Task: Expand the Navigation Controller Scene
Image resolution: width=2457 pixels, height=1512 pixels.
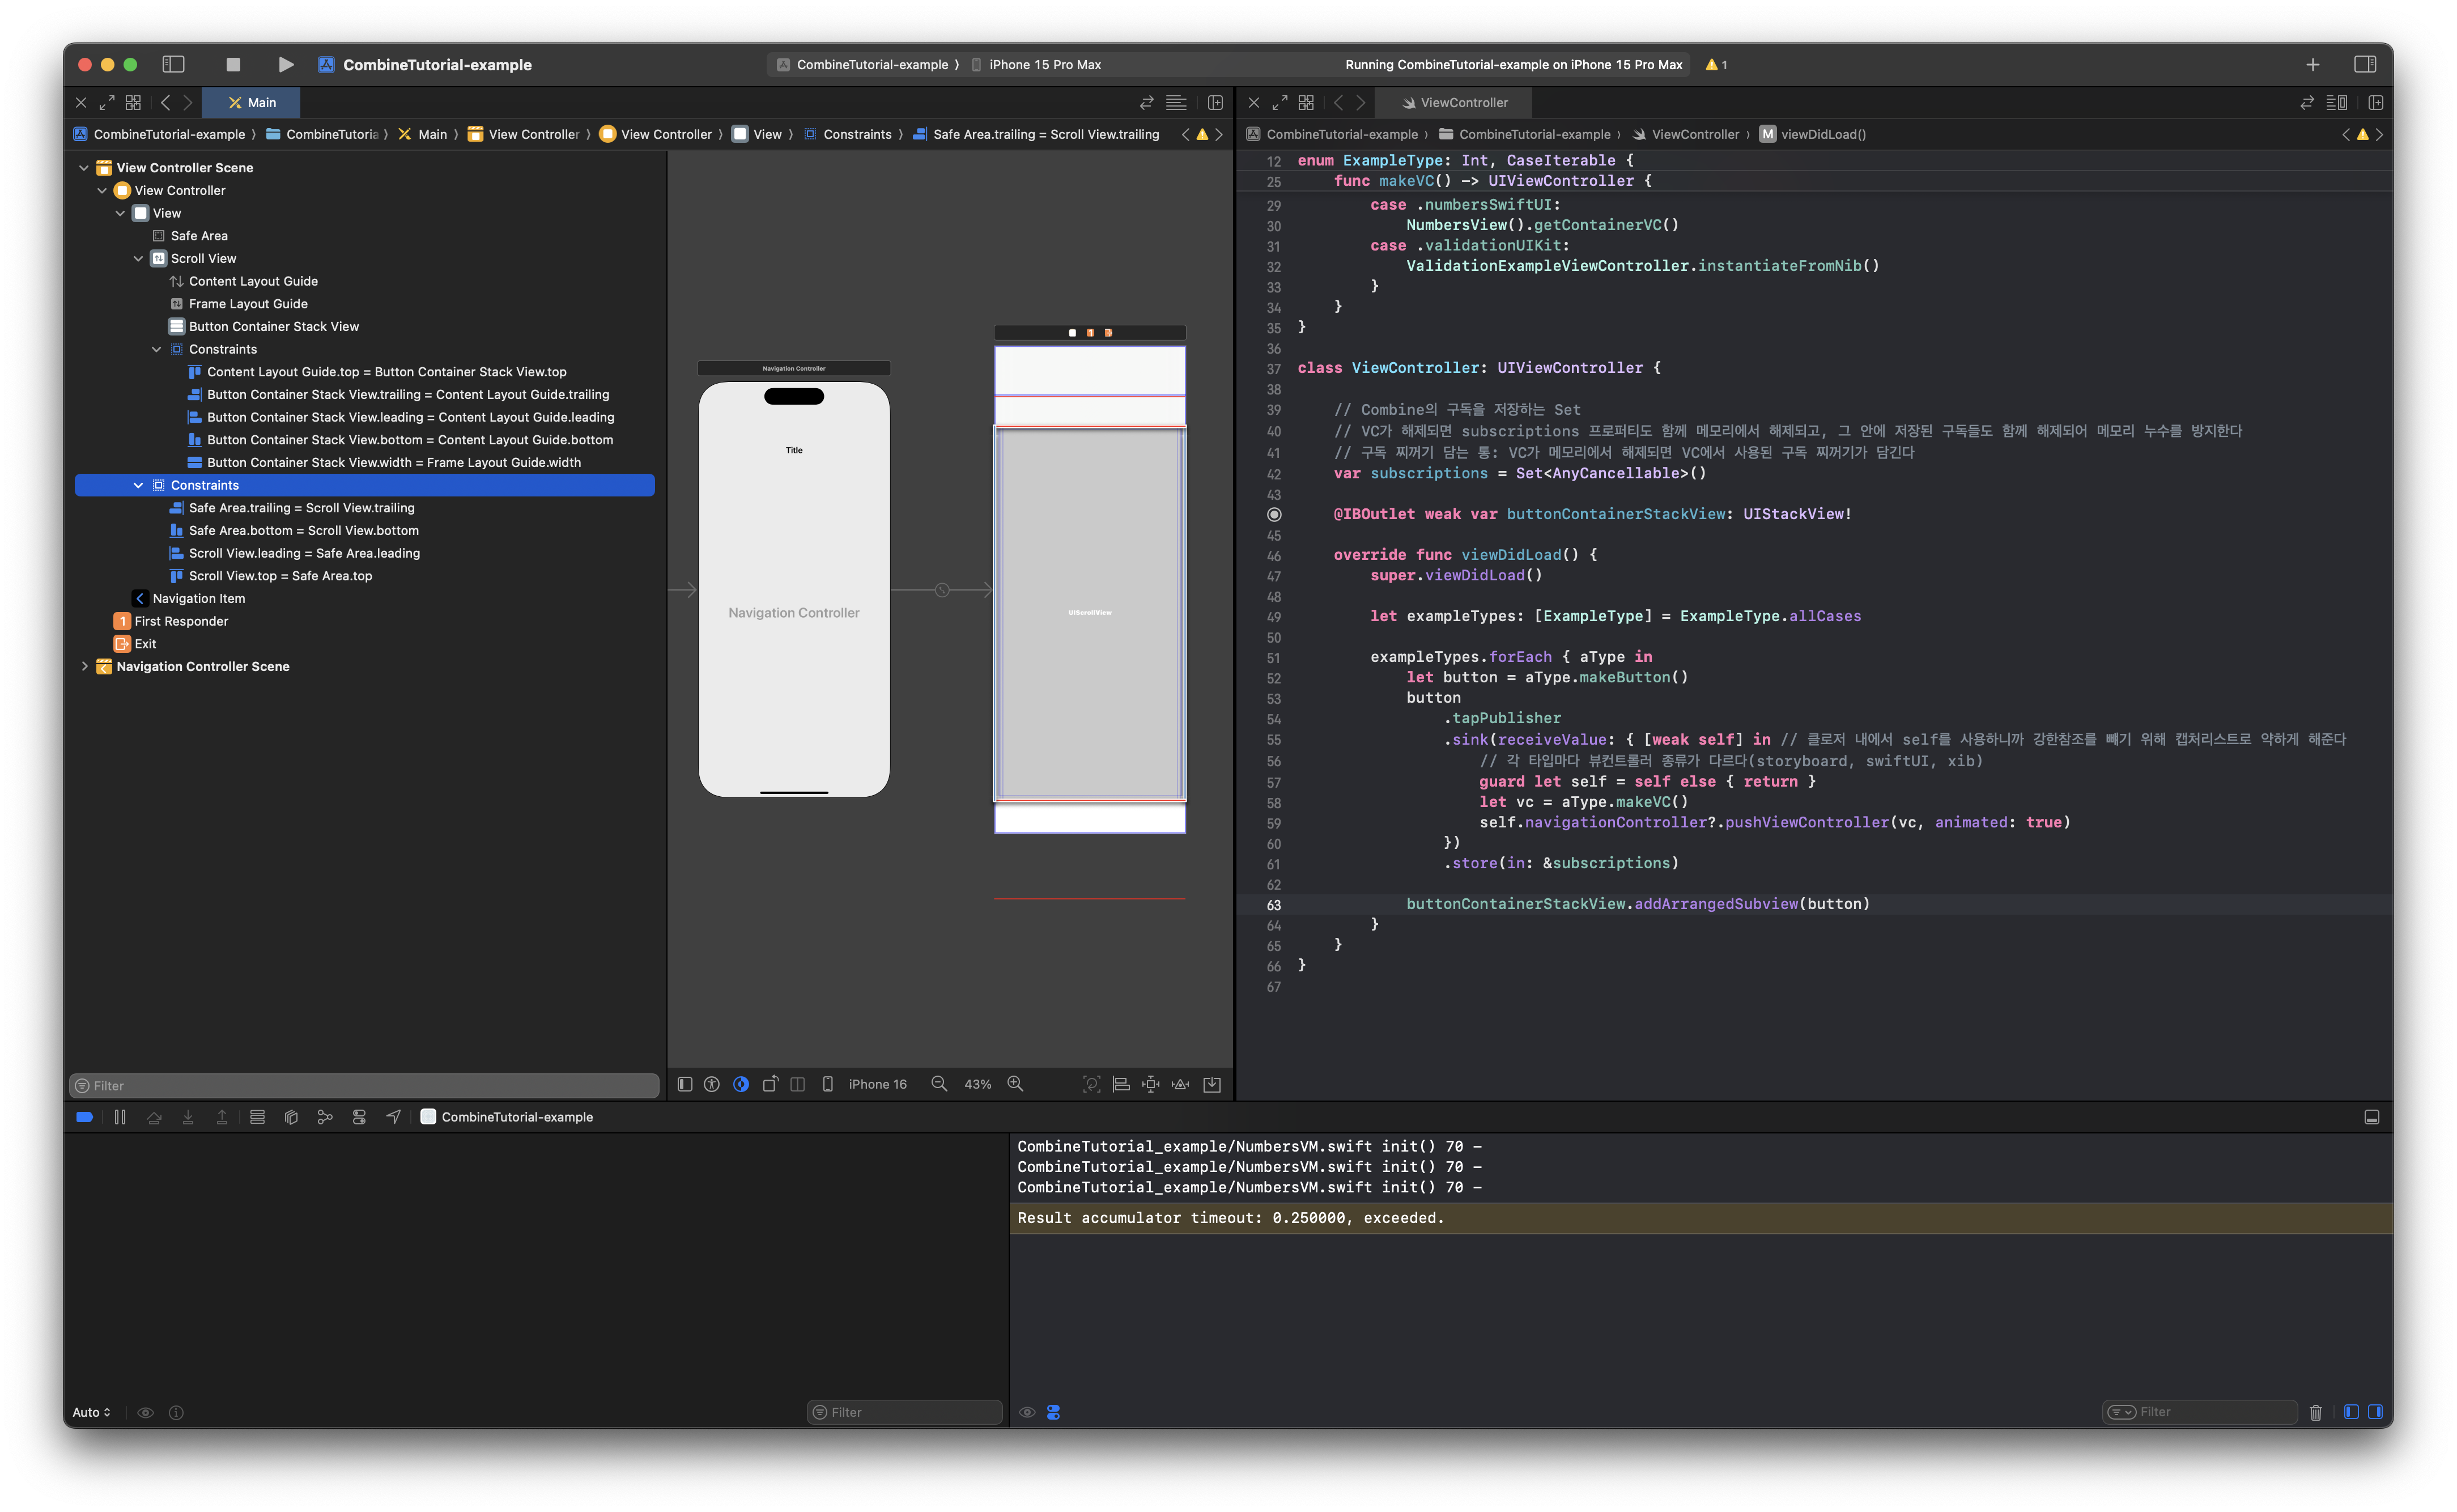Action: click(84, 666)
